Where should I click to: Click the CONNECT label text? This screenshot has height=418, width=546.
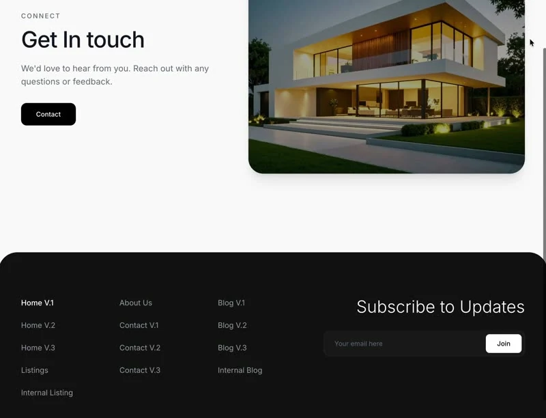41,16
